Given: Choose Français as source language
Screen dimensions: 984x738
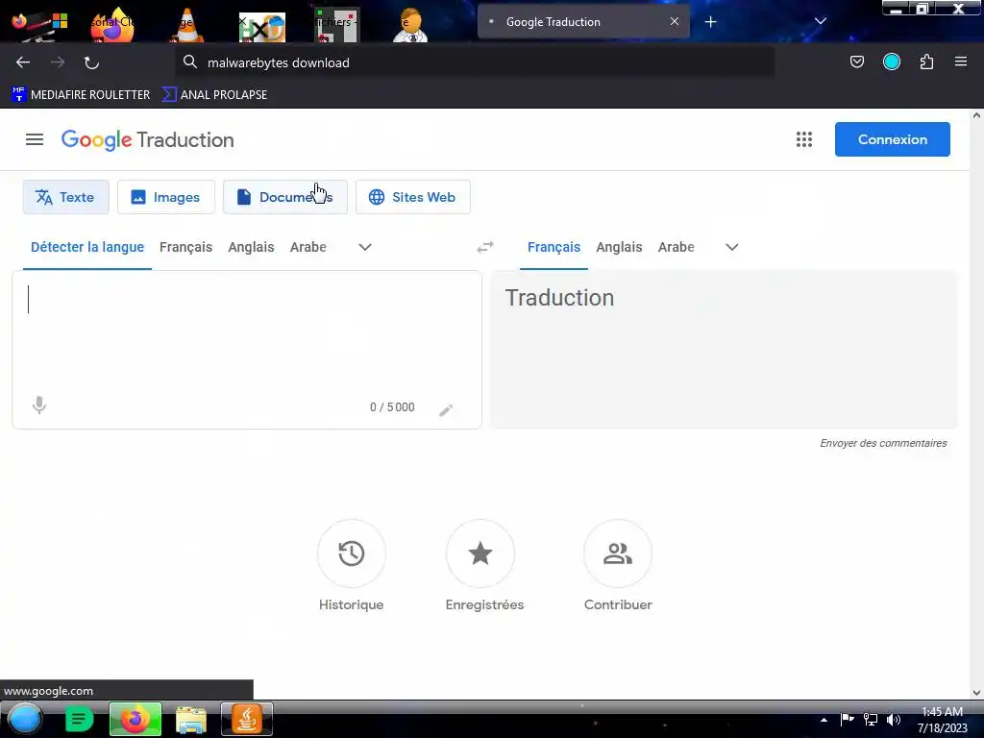Looking at the screenshot, I should tap(185, 247).
